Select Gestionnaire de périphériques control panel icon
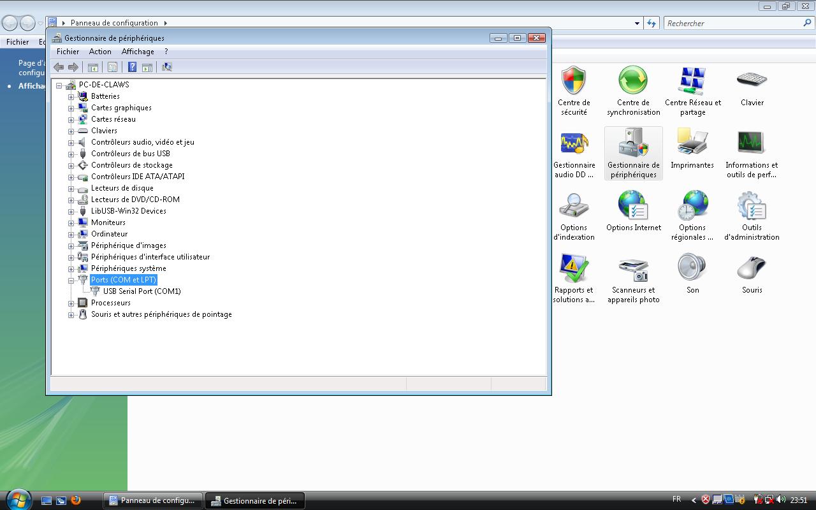This screenshot has height=510, width=816. pos(633,153)
